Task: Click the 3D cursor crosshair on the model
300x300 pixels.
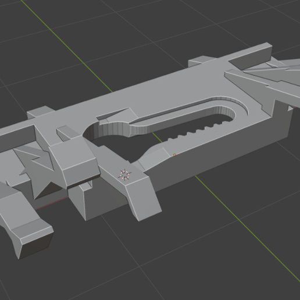Action: [124, 174]
